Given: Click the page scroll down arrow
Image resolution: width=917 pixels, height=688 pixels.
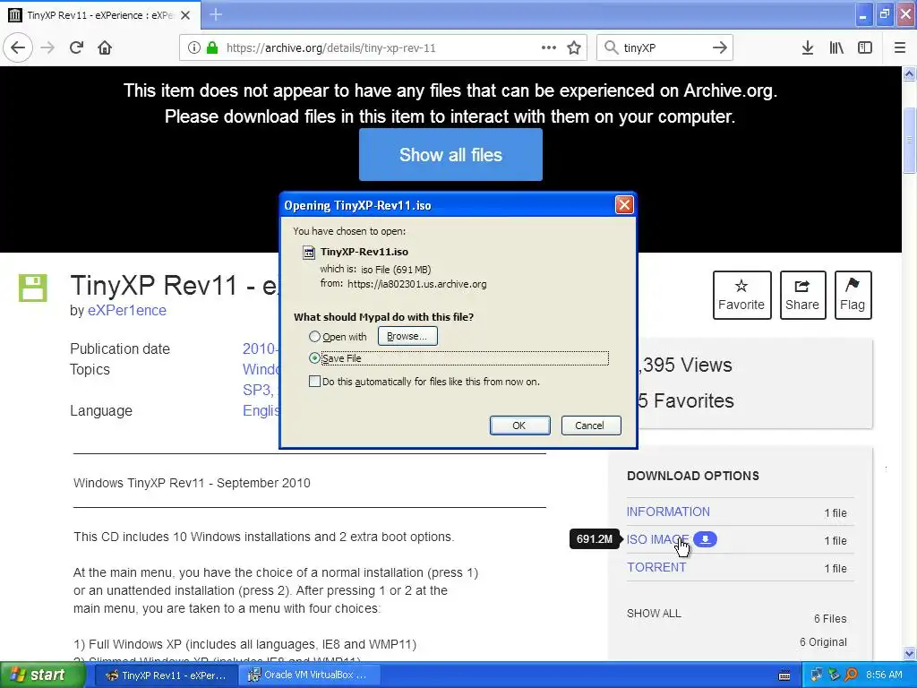Looking at the screenshot, I should [909, 653].
